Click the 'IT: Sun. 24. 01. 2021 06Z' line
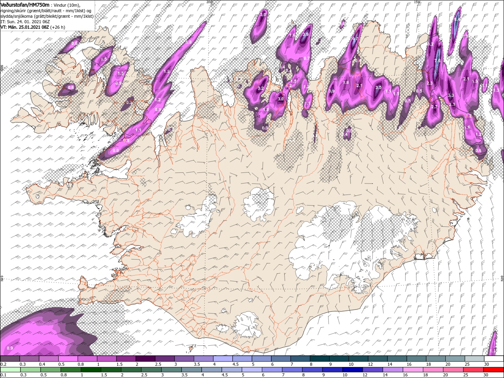The width and height of the screenshot is (504, 378). pyautogui.click(x=25, y=22)
